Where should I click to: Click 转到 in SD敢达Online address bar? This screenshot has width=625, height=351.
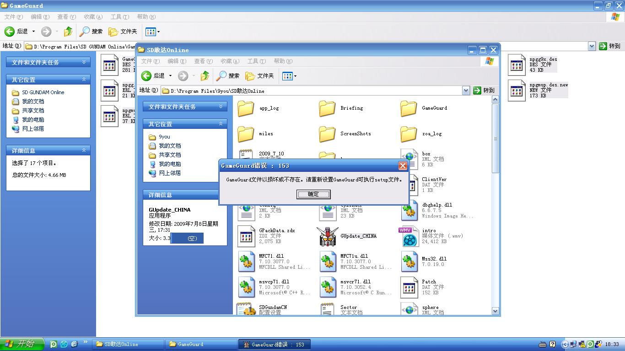(x=484, y=90)
